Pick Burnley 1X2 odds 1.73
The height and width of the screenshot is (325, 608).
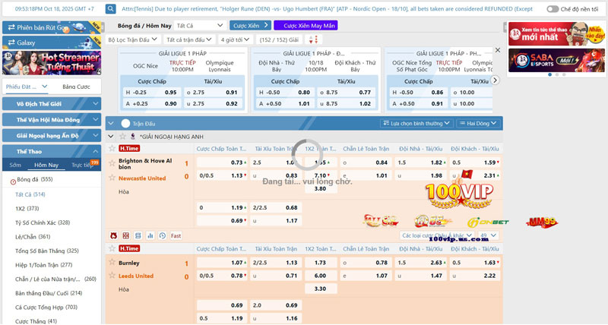pyautogui.click(x=320, y=263)
